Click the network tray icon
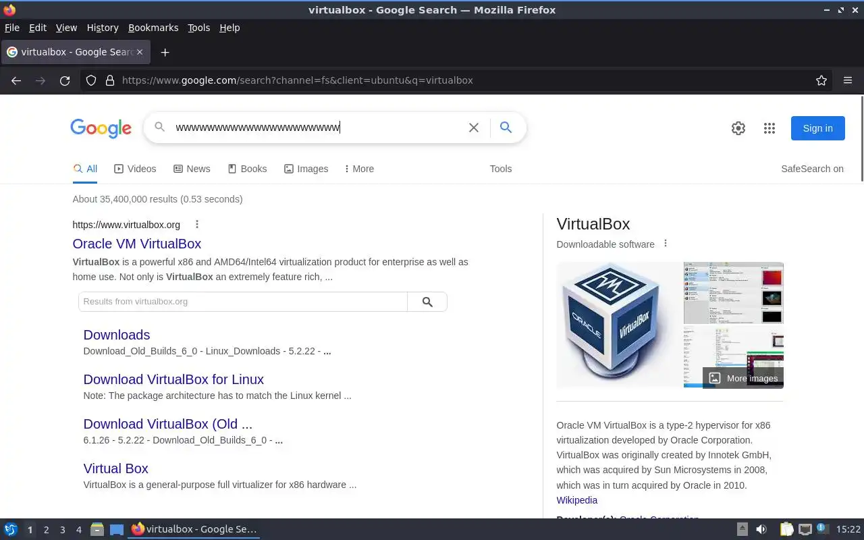This screenshot has width=864, height=540. tap(805, 530)
